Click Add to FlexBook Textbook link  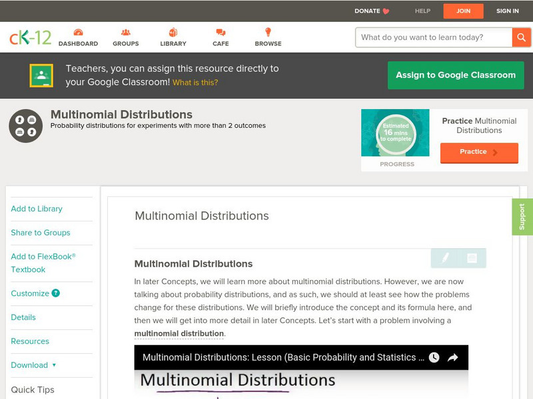click(x=43, y=263)
